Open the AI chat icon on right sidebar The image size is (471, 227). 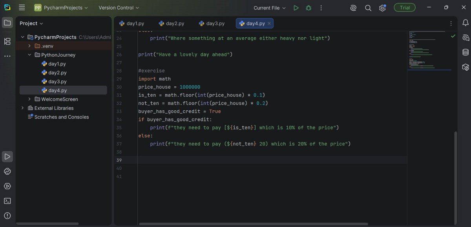click(466, 38)
